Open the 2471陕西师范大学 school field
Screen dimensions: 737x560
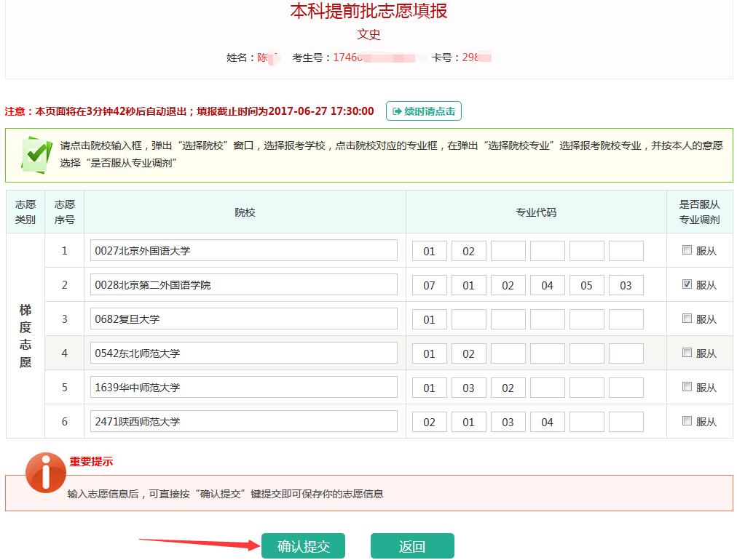tap(244, 422)
